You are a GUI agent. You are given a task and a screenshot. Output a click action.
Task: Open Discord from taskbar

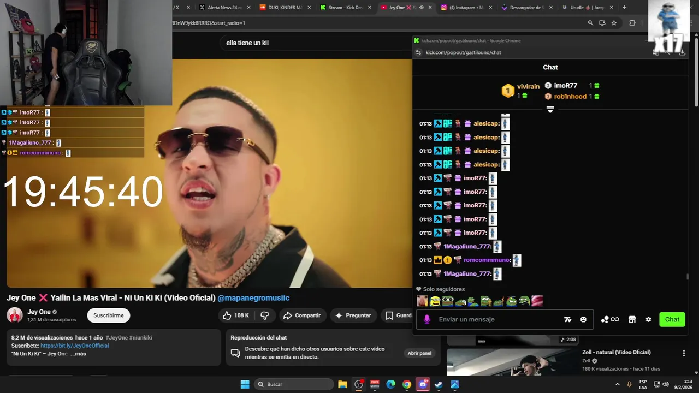(423, 384)
